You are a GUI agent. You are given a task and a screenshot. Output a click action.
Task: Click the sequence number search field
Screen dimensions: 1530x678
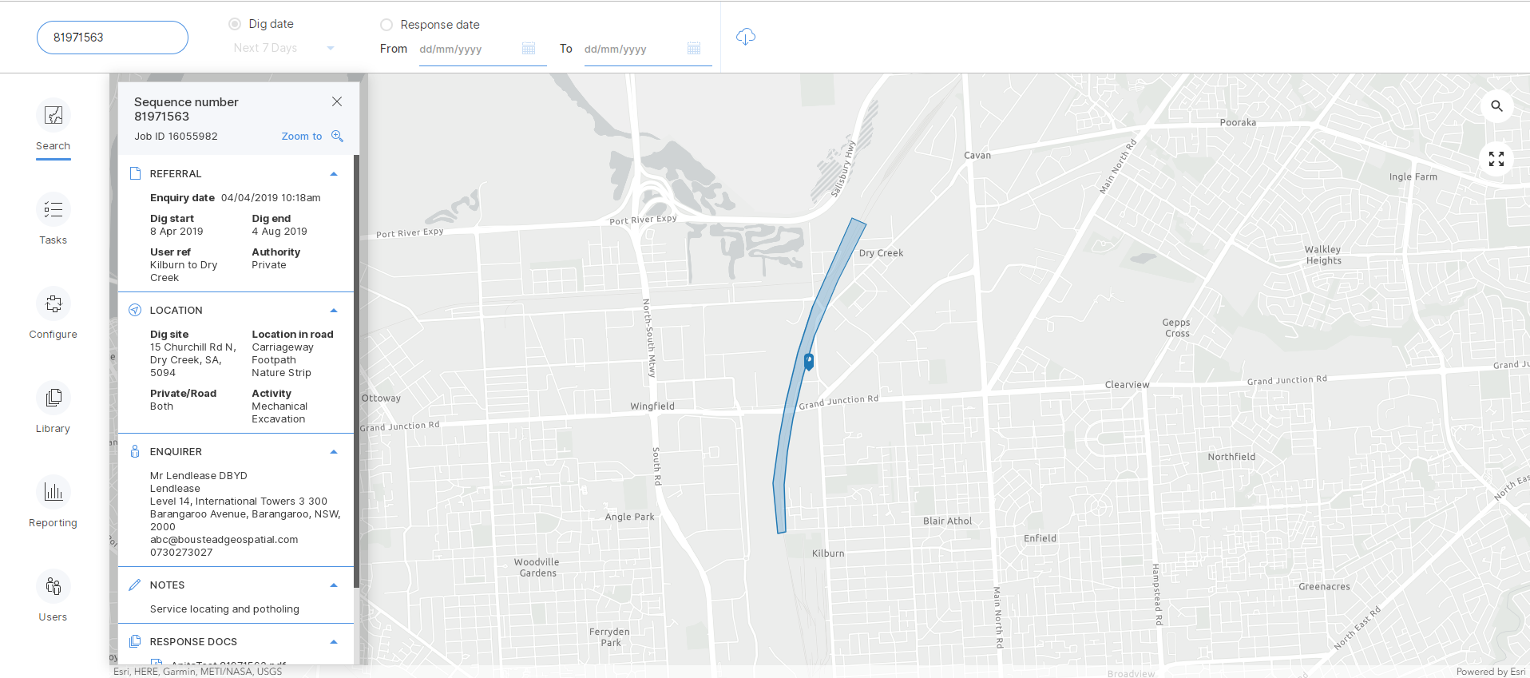click(x=113, y=38)
